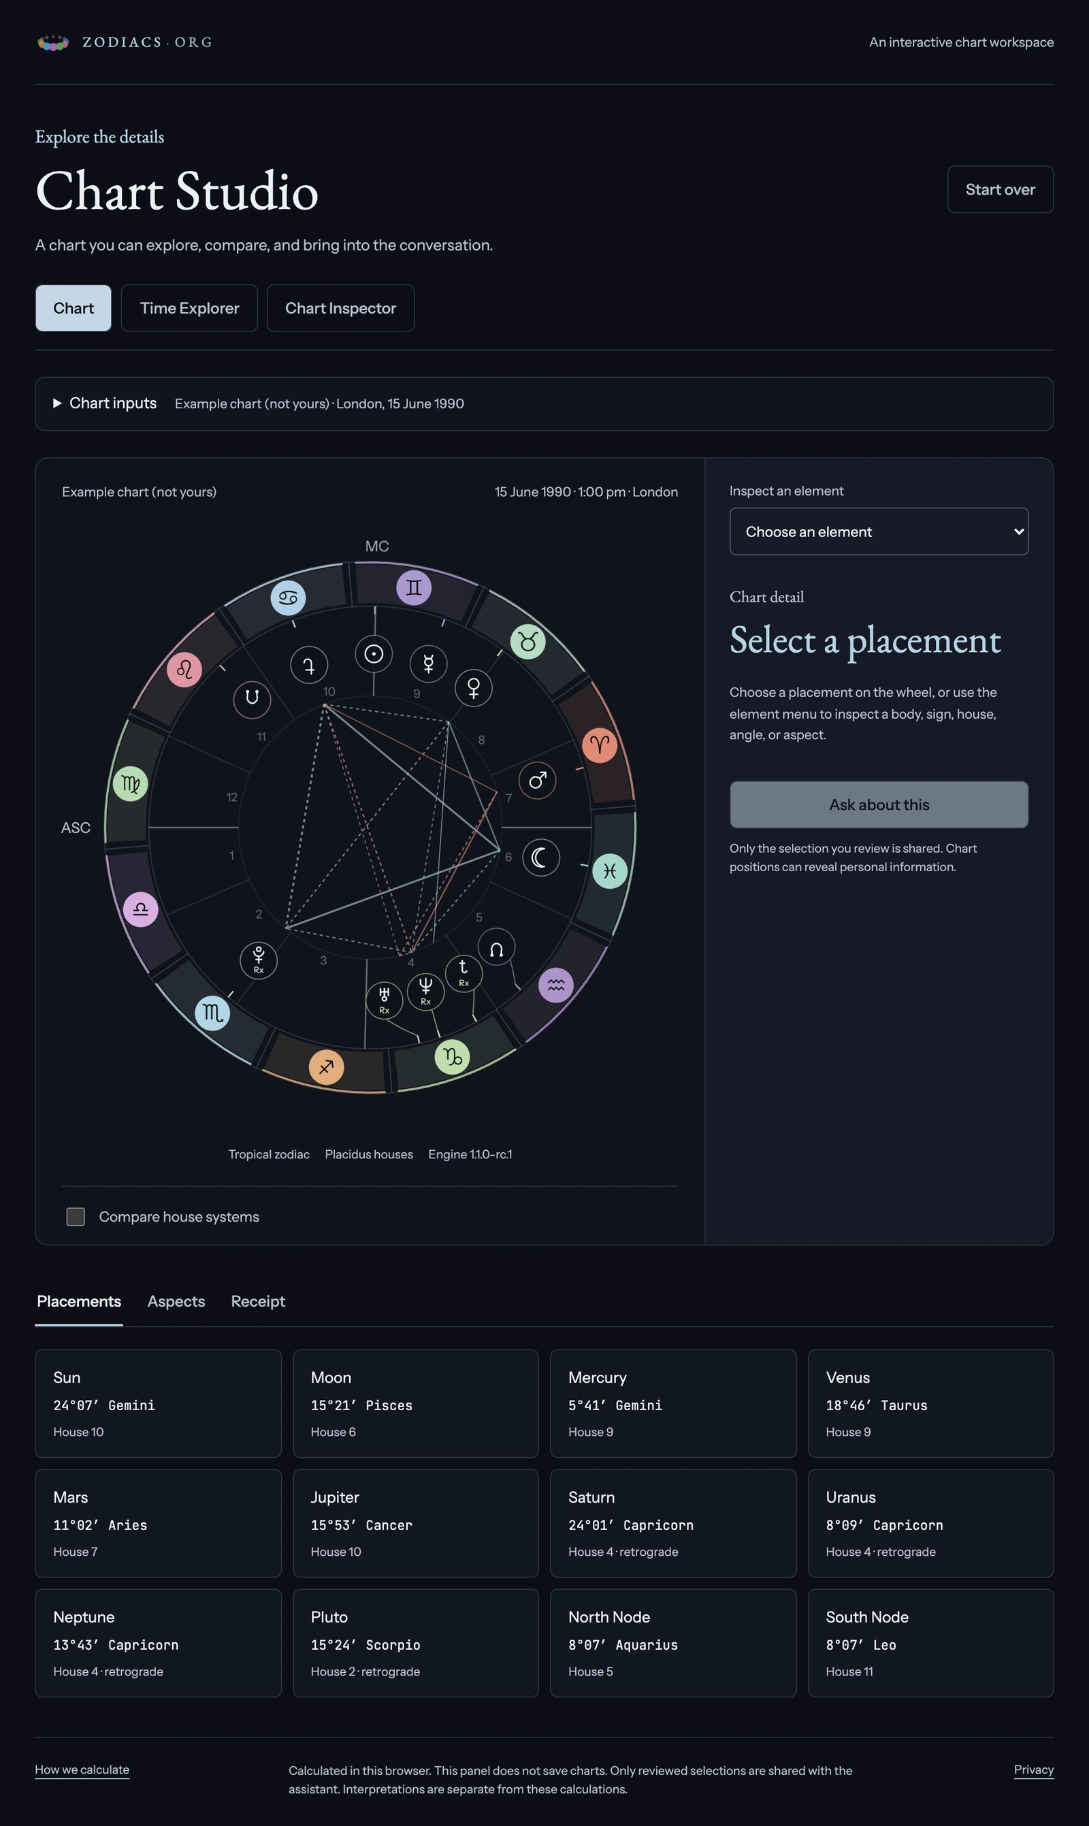The height and width of the screenshot is (1826, 1089).
Task: Select the Aquarius waves icon on the ring
Action: [555, 985]
